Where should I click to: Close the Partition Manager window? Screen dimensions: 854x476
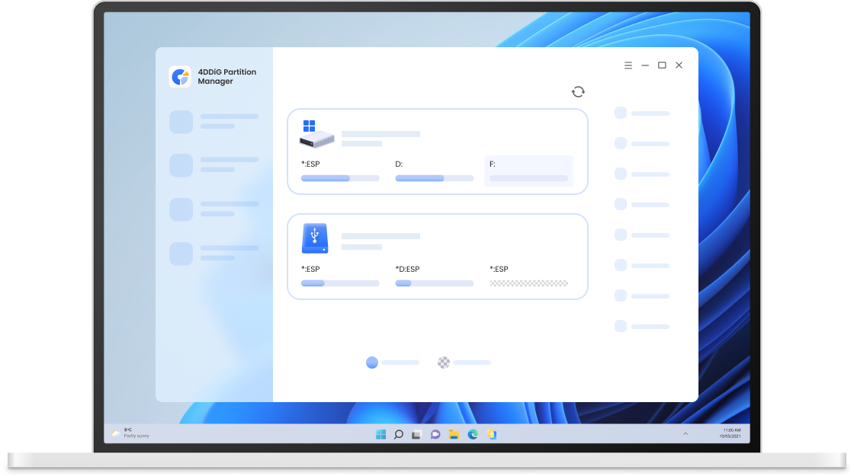[679, 65]
